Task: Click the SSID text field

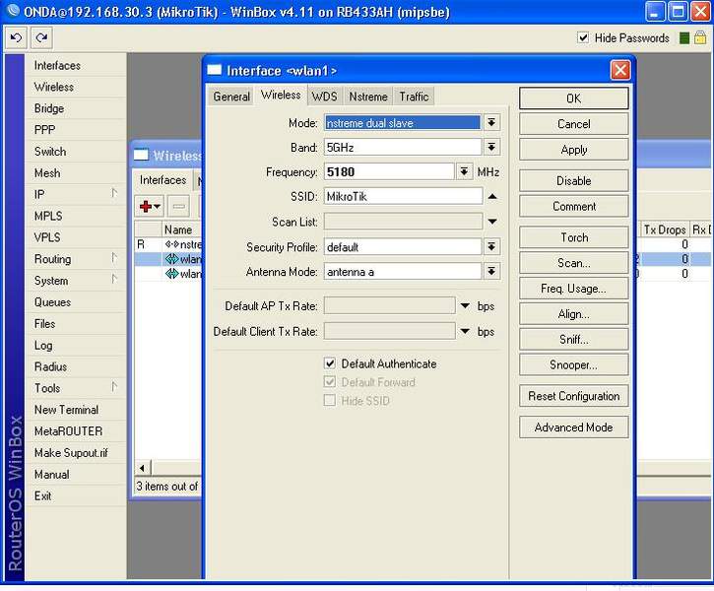Action: coord(403,196)
